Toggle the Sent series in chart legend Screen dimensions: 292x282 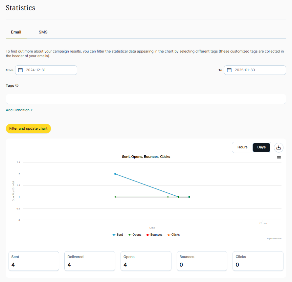[x=118, y=235]
